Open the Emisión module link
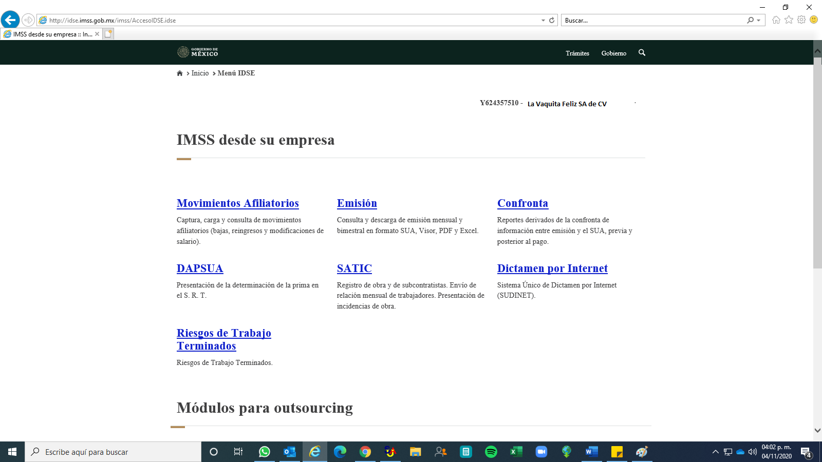This screenshot has width=822, height=462. pos(357,203)
